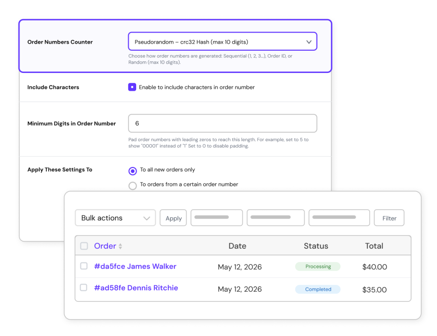
Task: Sort by the Order column header
Action: pos(105,246)
